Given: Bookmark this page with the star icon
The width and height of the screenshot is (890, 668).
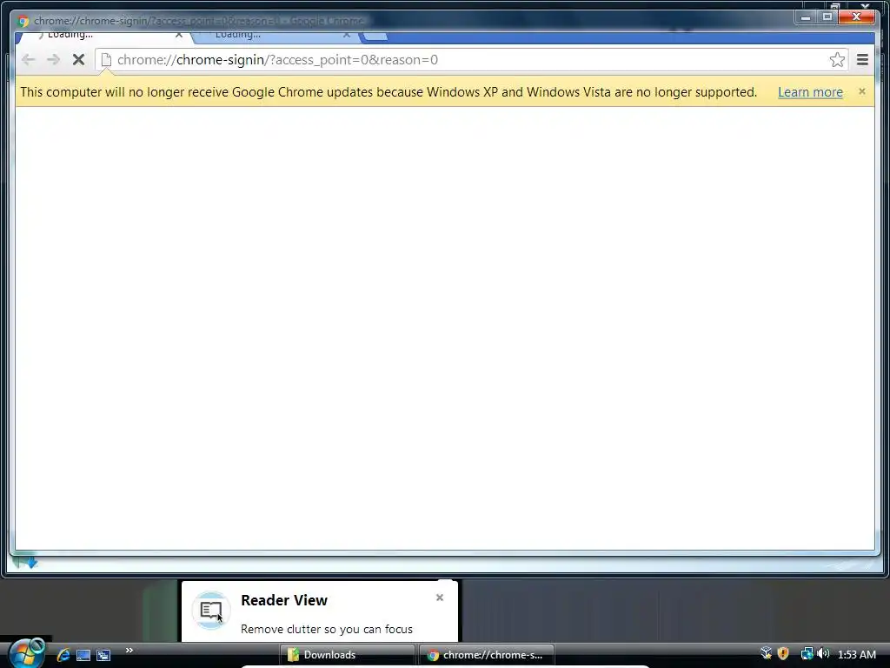Looking at the screenshot, I should point(837,60).
